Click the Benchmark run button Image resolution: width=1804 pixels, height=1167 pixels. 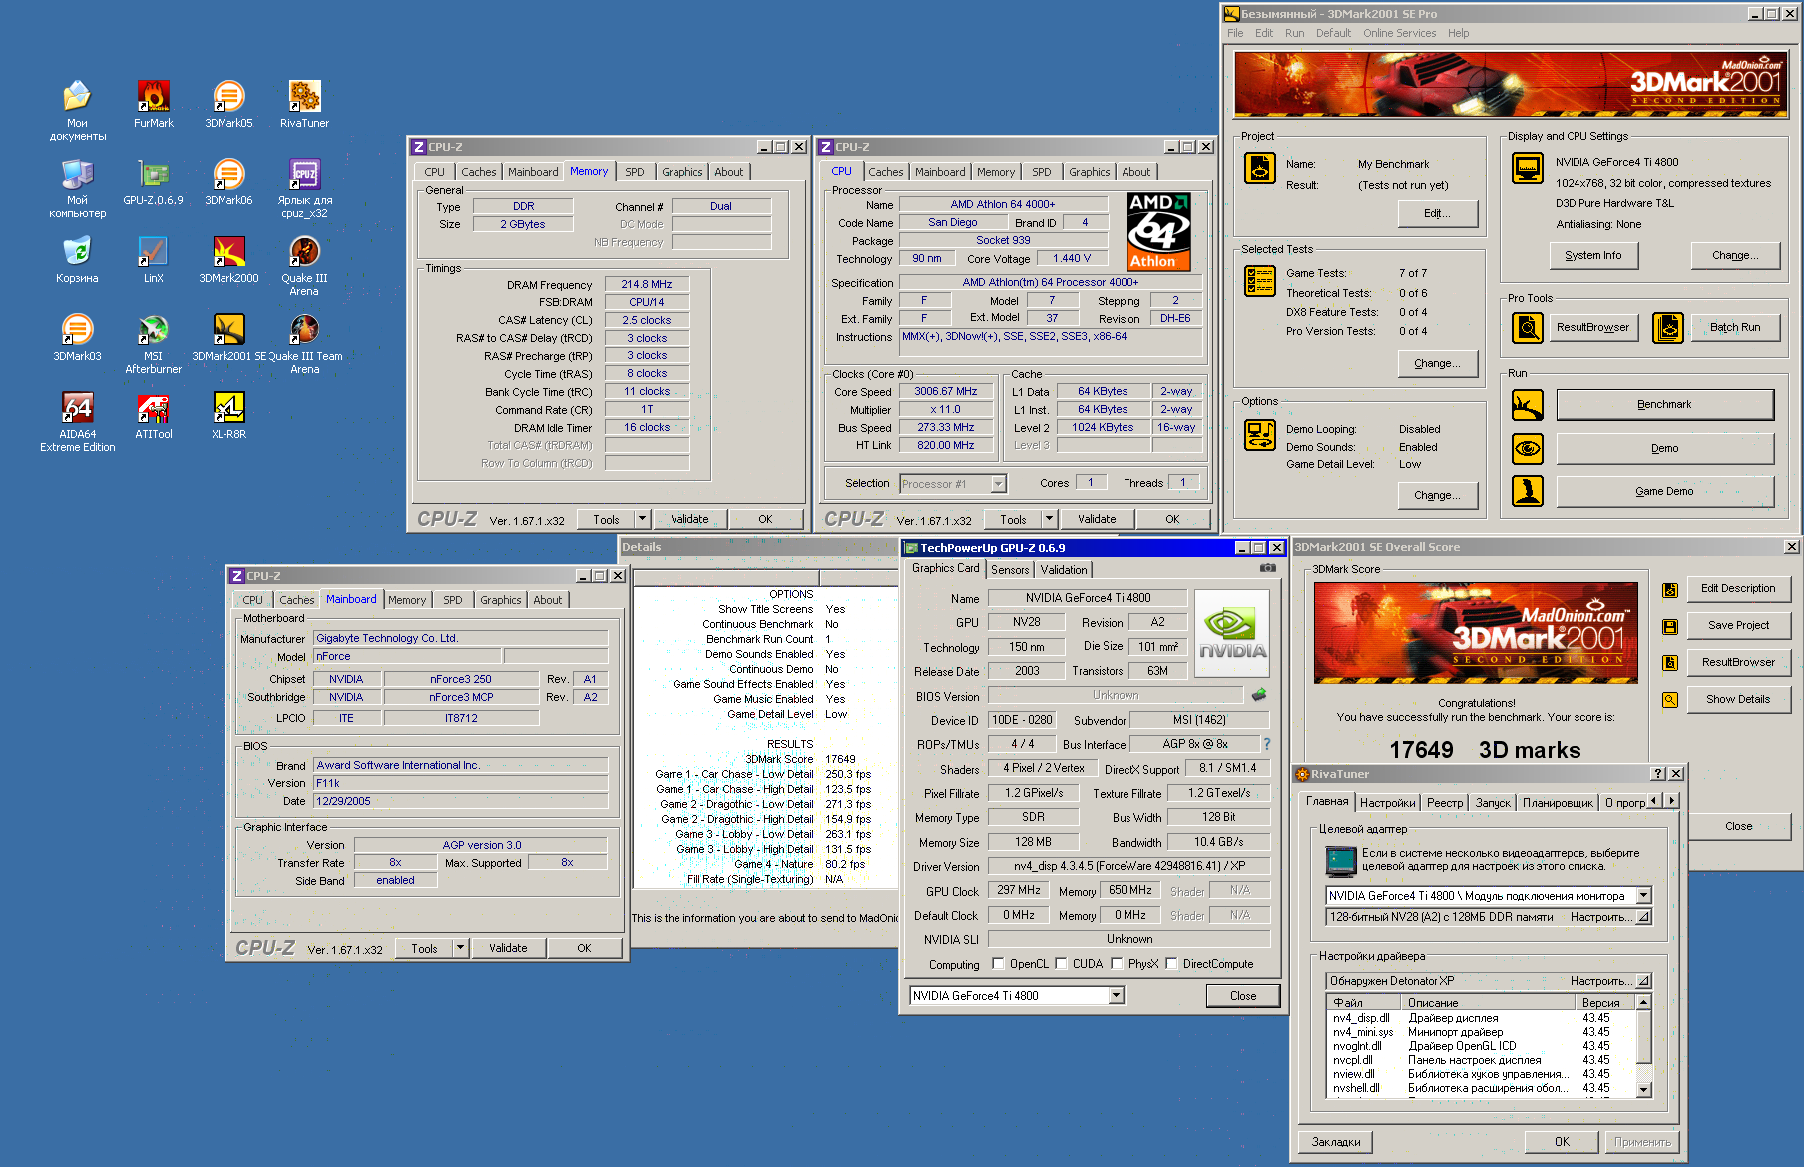coord(1664,404)
